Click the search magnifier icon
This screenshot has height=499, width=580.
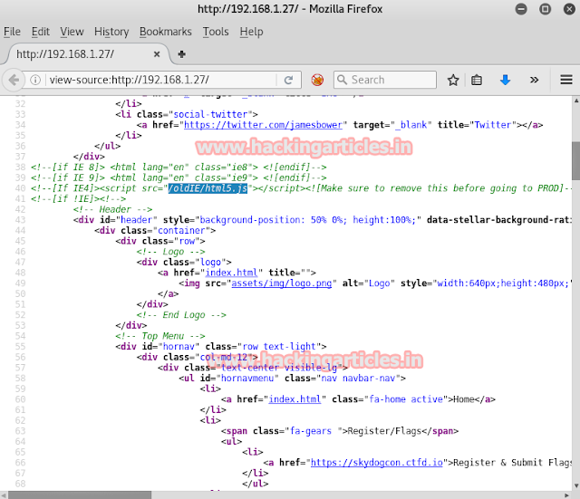coord(343,80)
